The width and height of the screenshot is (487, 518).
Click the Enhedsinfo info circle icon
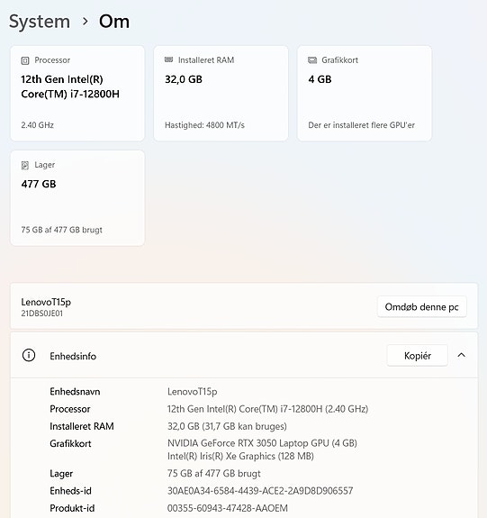click(x=29, y=356)
